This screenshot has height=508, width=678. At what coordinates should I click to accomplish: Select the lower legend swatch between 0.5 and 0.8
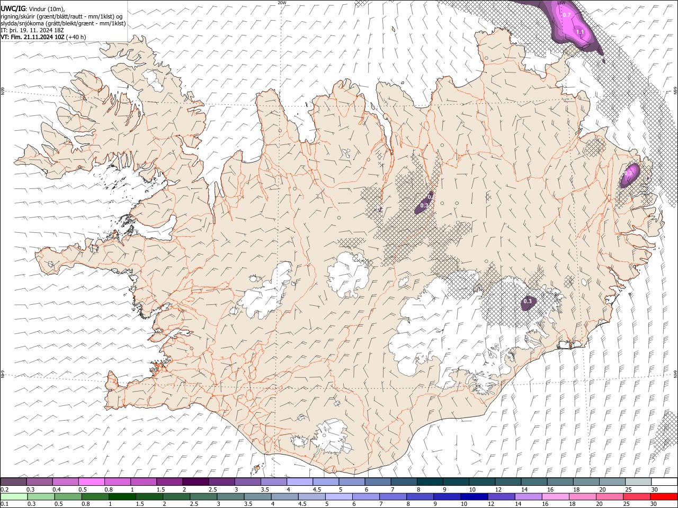click(68, 496)
